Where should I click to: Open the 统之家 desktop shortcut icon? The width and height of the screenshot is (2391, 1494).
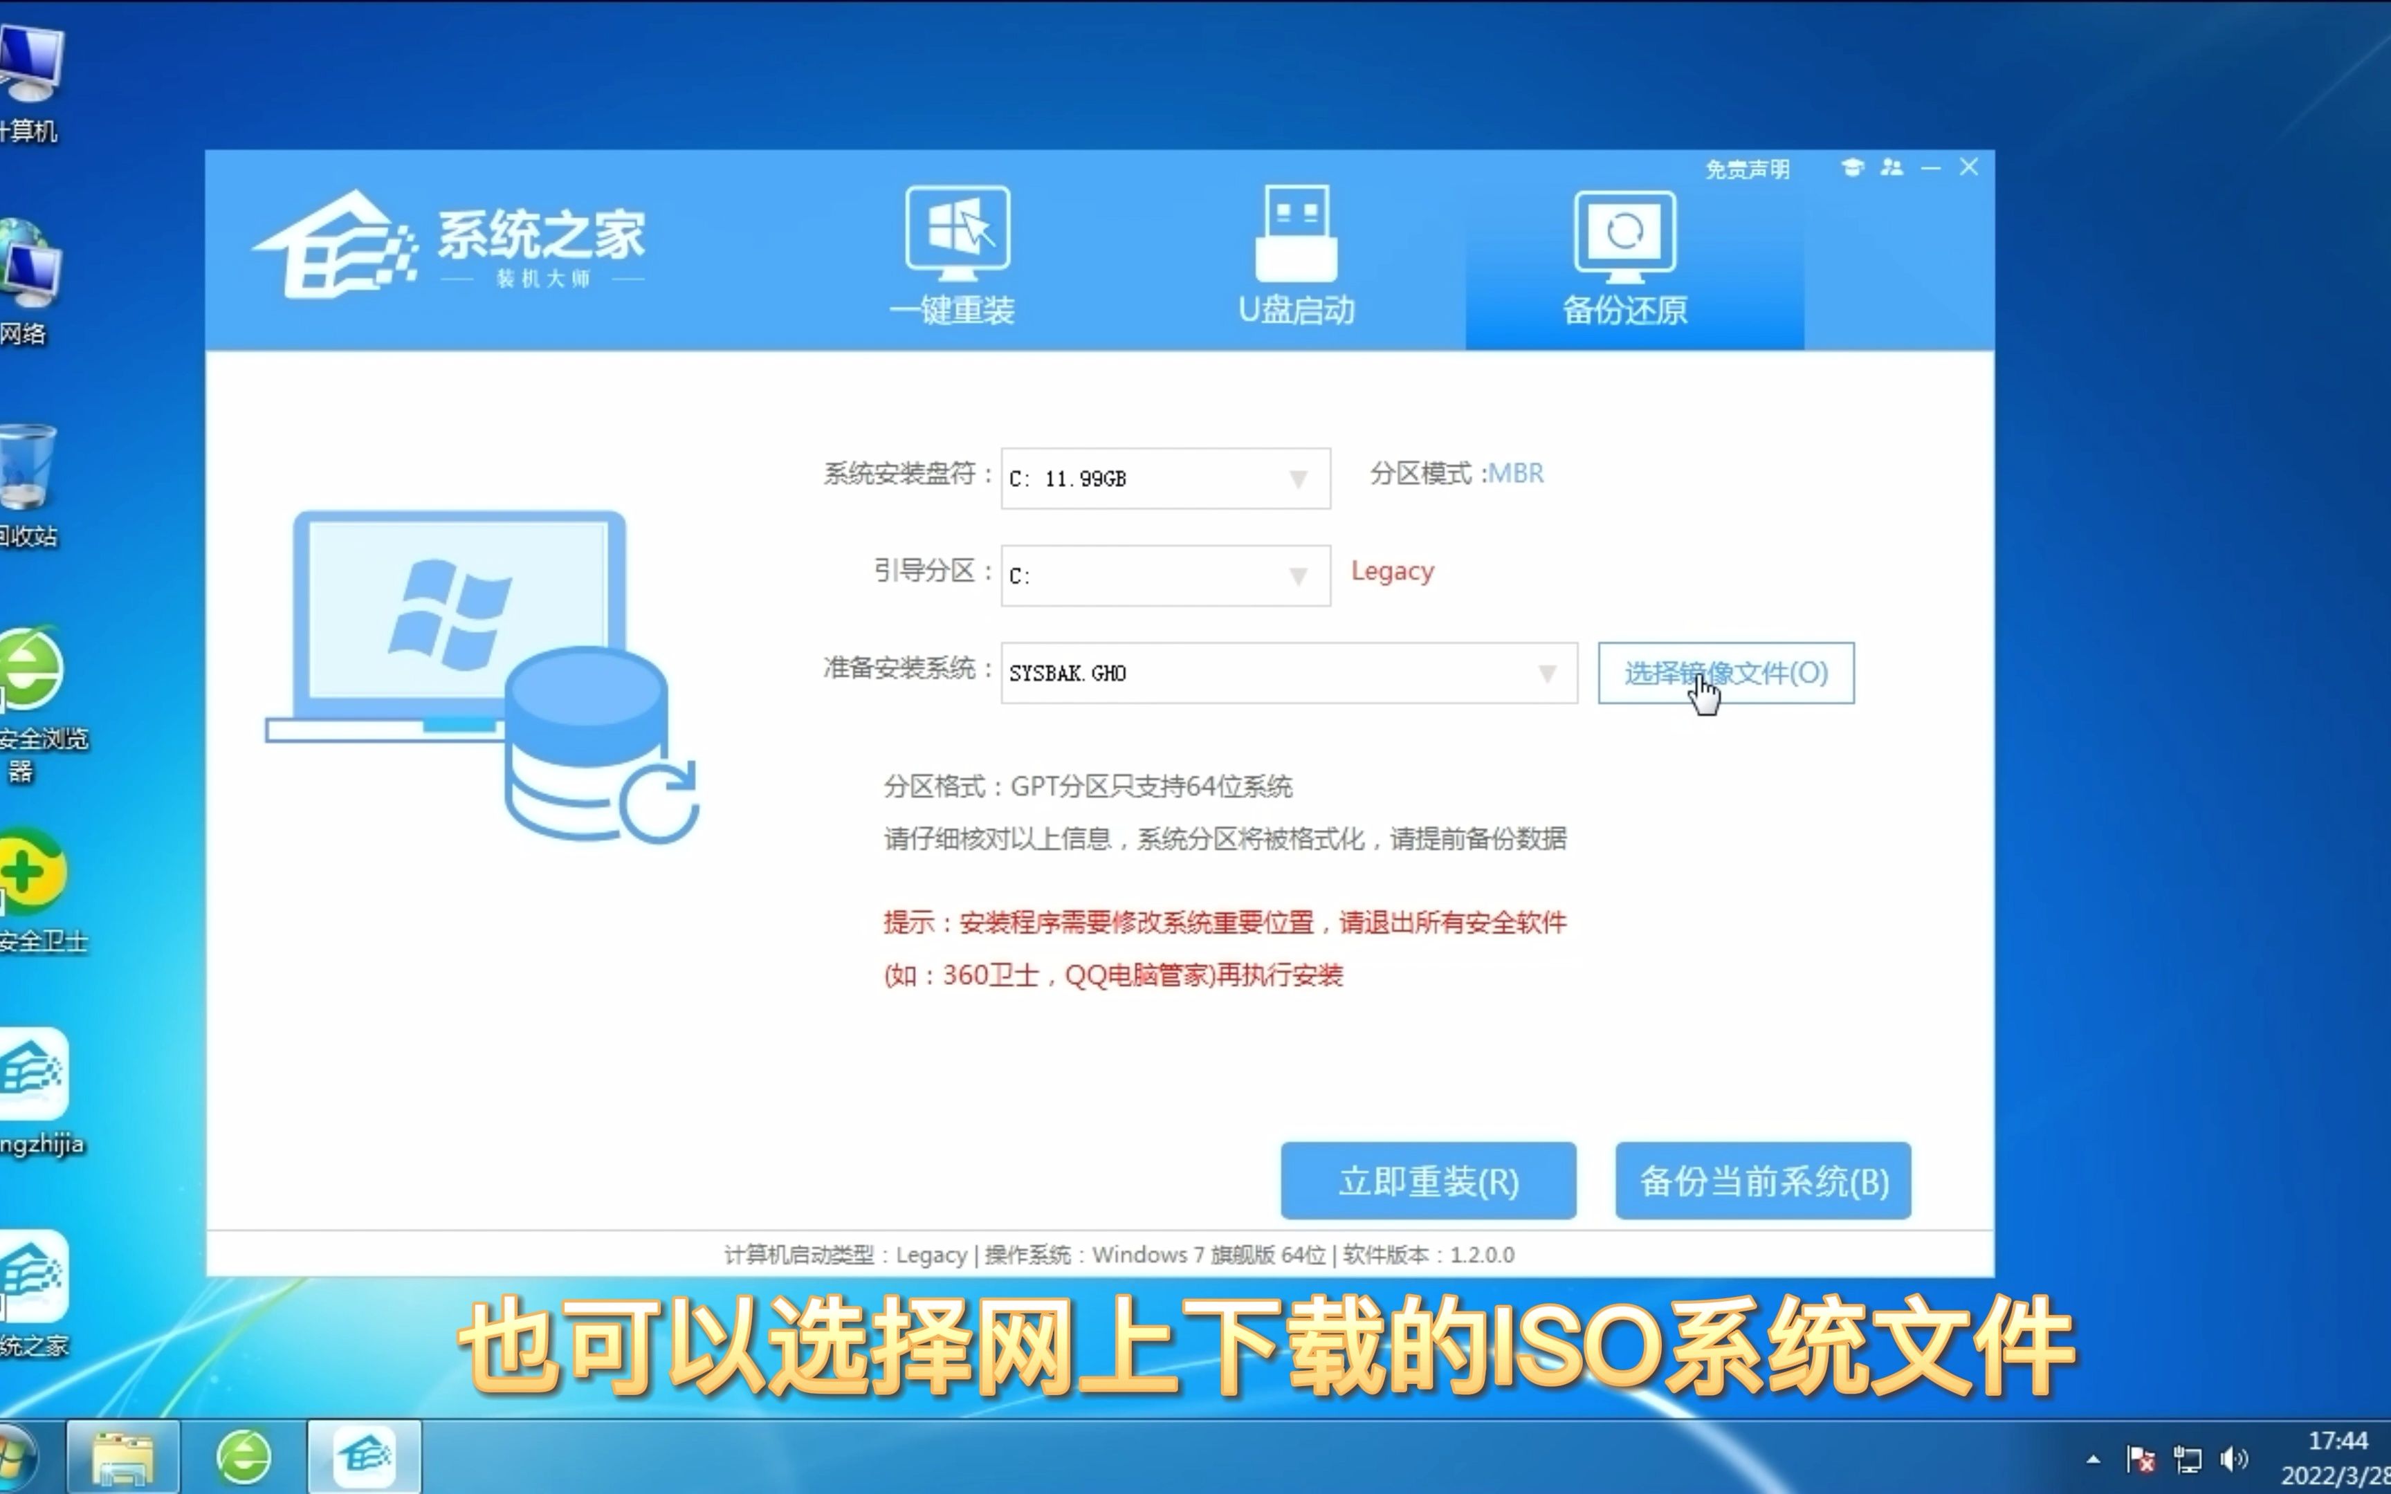(x=35, y=1294)
